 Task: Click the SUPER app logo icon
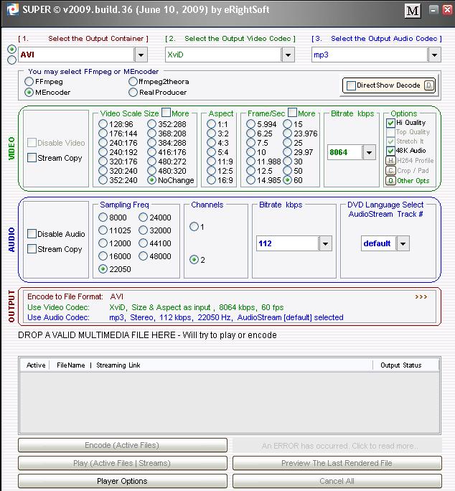12,10
